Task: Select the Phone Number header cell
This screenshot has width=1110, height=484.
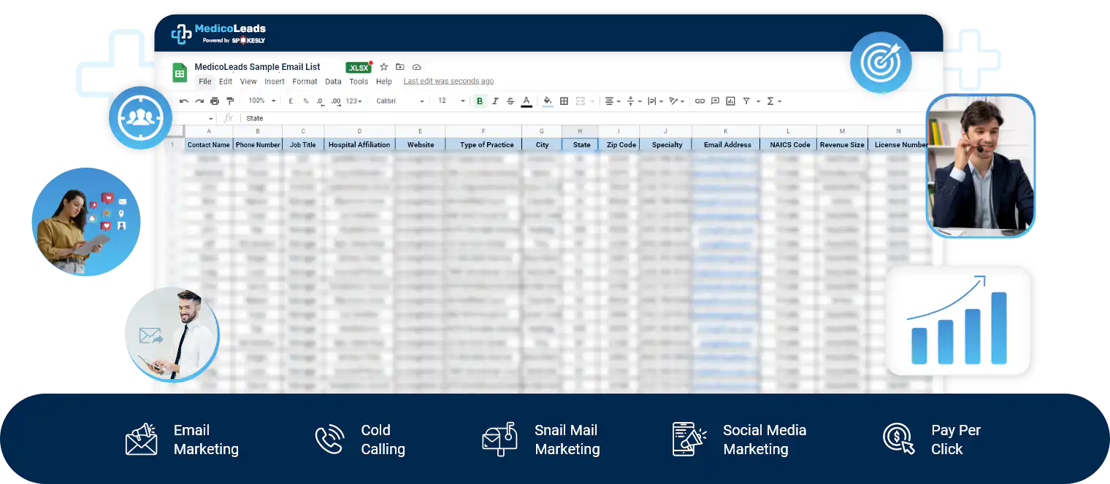Action: click(x=258, y=144)
